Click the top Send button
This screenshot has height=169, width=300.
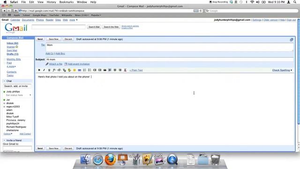point(40,39)
